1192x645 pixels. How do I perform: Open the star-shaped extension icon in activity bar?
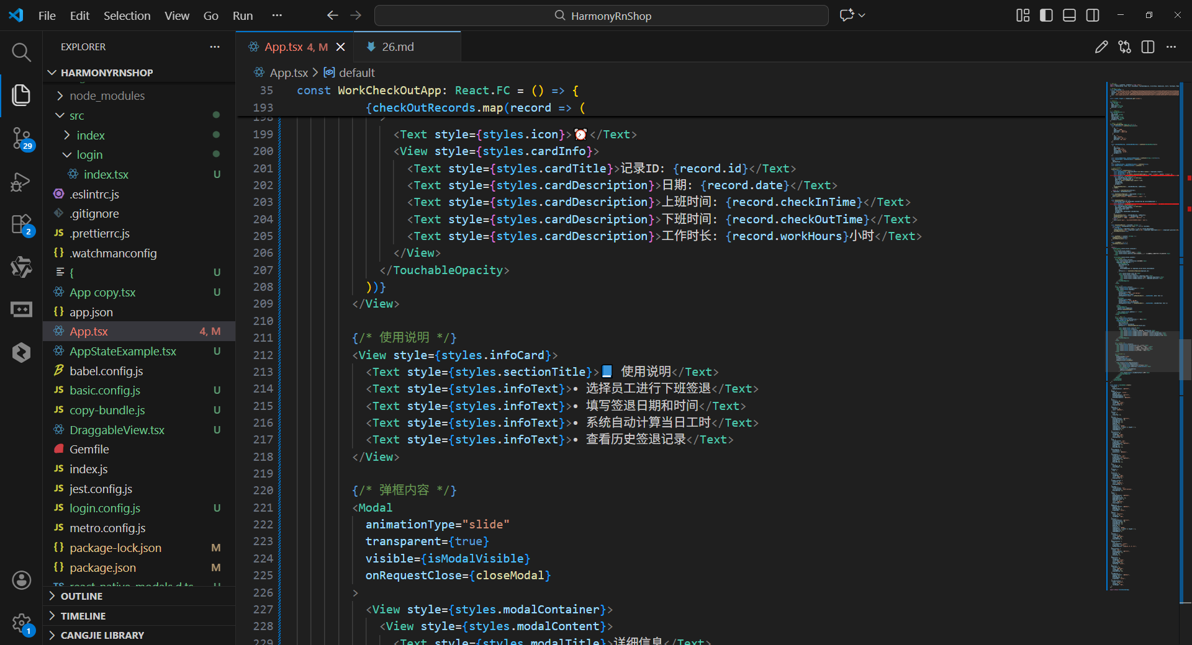[x=21, y=267]
